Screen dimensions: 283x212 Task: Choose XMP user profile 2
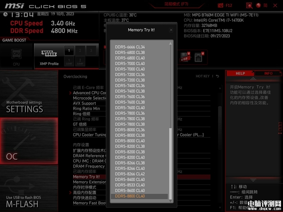80,61
